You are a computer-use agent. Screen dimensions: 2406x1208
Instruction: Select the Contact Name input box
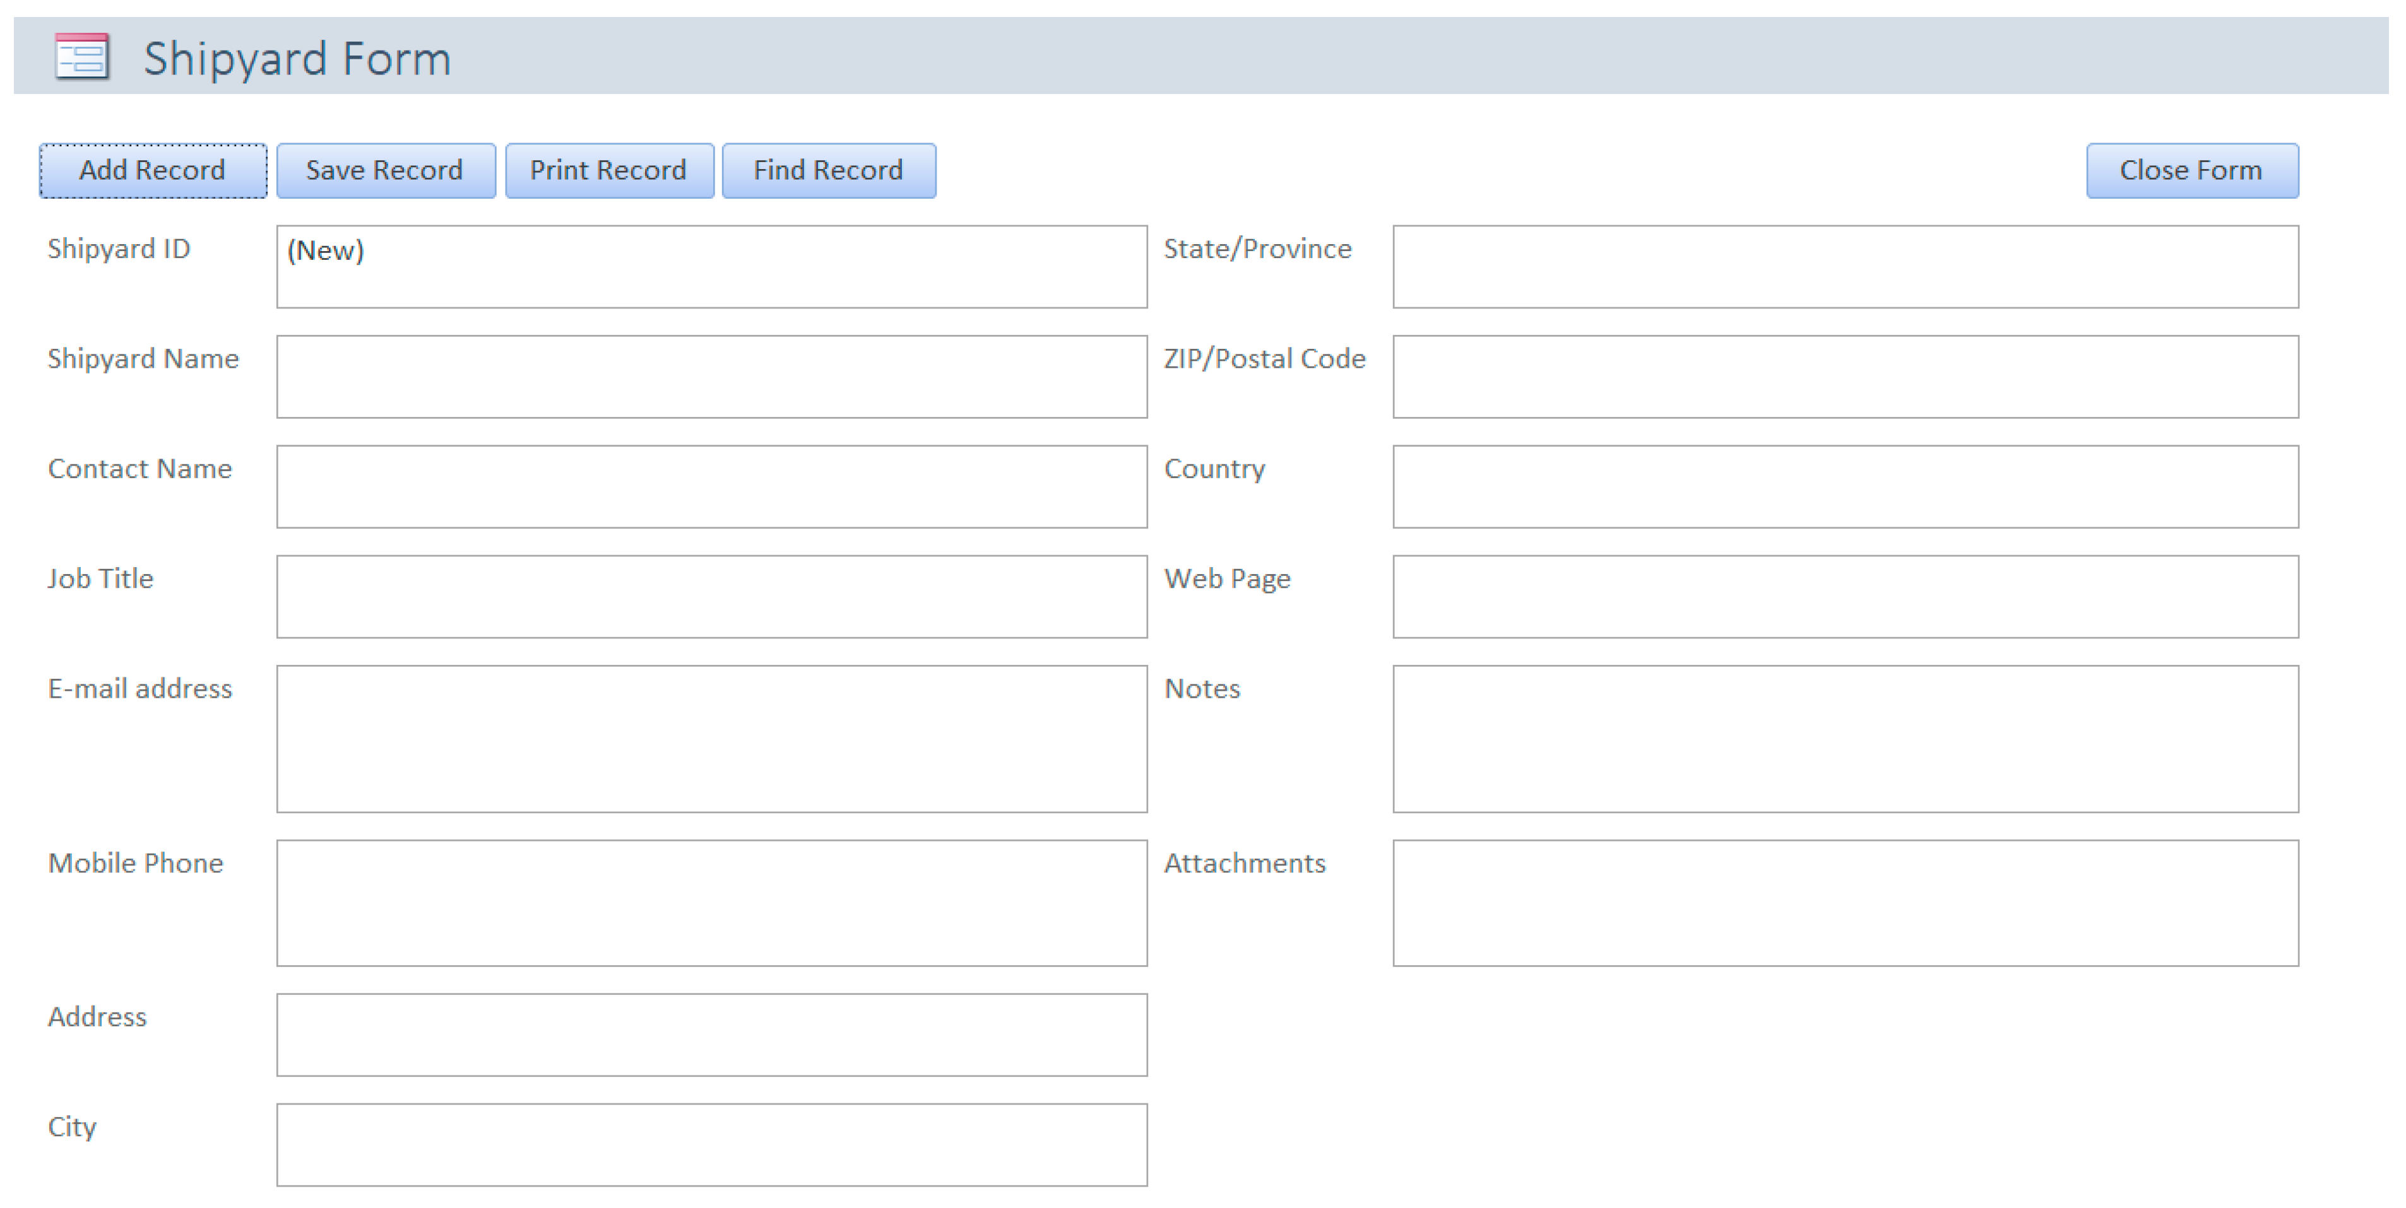click(x=711, y=486)
